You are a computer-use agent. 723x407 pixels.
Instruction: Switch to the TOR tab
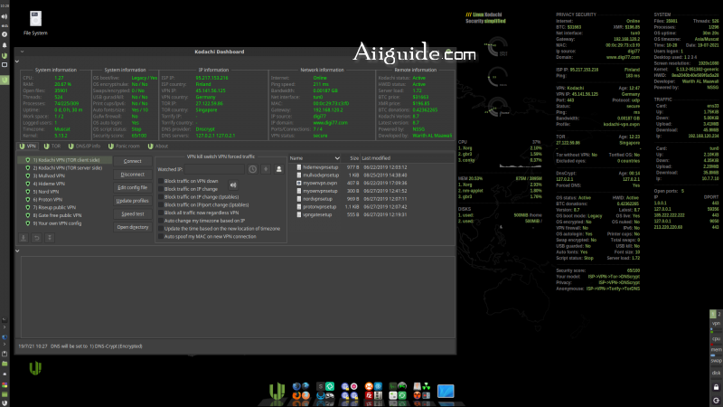click(x=52, y=147)
